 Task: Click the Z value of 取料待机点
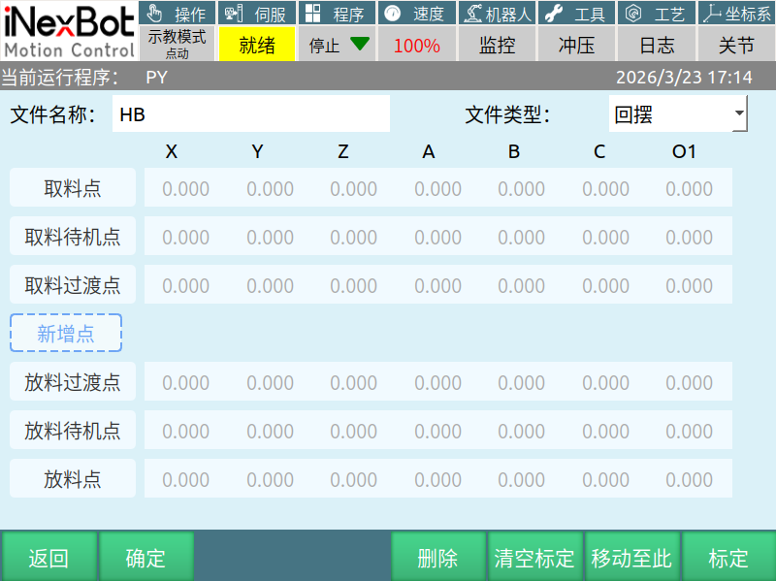tap(354, 237)
